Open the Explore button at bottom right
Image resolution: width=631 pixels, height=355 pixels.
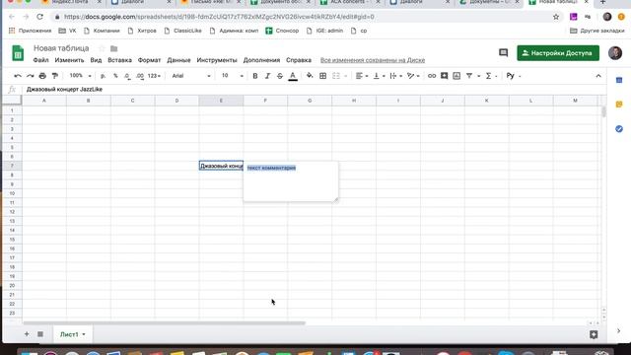pos(594,334)
